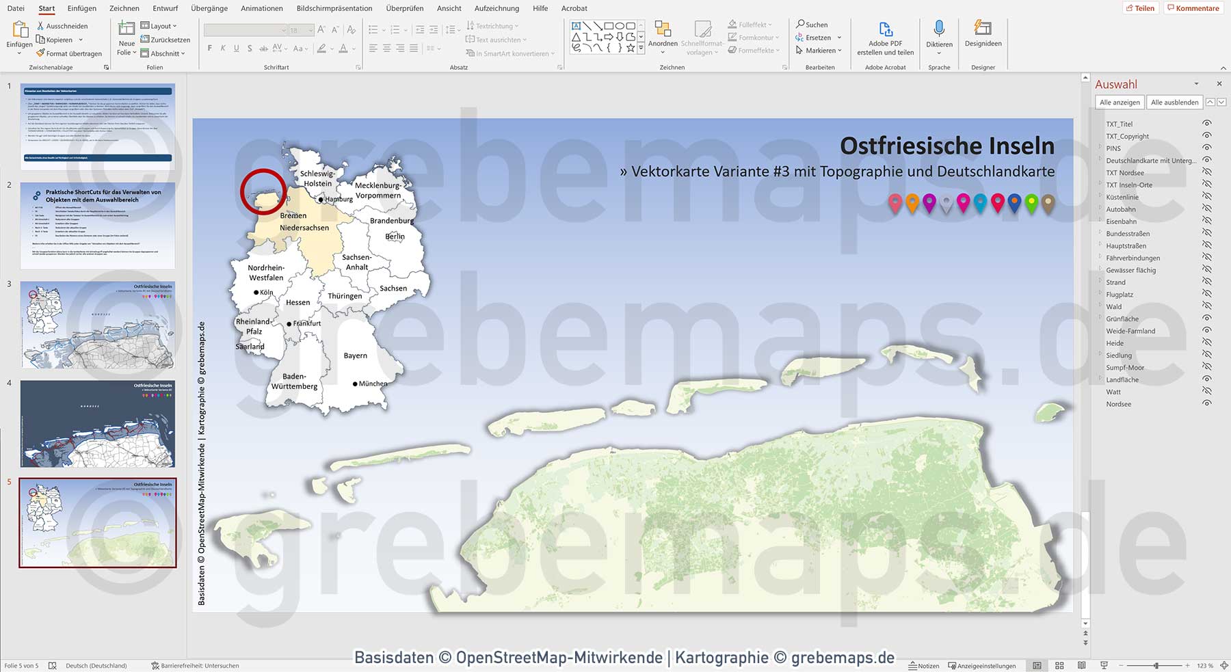Adjust the zoom slider at bottom right
The image size is (1231, 672).
point(1158,664)
